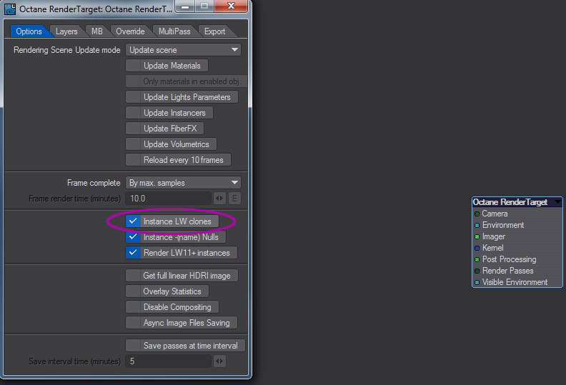Viewport: 566px width, 385px height.
Task: Uncheck Instance -(name) Nulls
Action: (x=176, y=237)
